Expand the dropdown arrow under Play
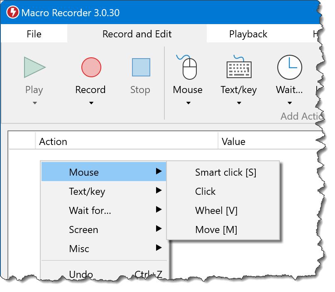 tap(34, 103)
